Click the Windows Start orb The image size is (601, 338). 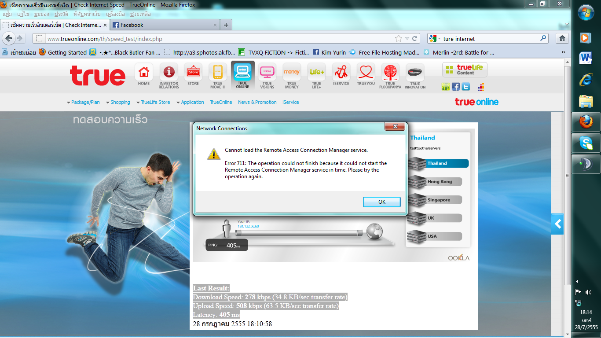(586, 13)
